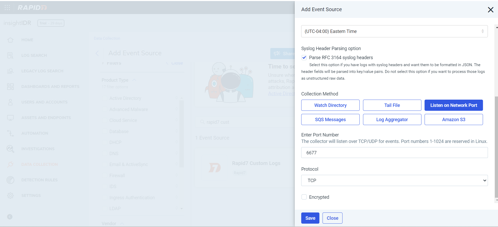Click the Add Event Source panel scrollbar
Screen dimensions: 498x227
pyautogui.click(x=496, y=147)
